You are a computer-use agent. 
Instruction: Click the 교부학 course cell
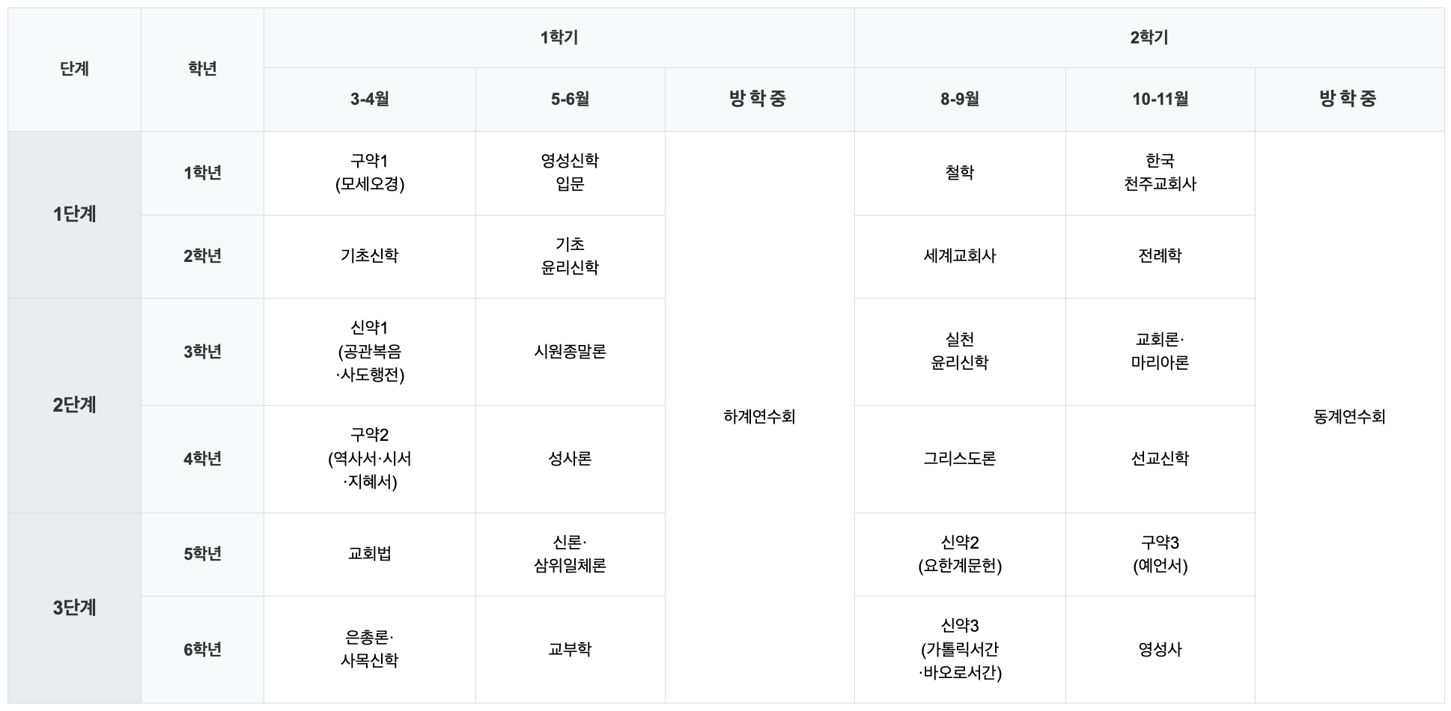tap(570, 649)
